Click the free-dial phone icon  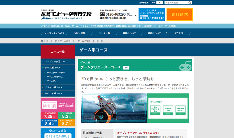pyautogui.click(x=102, y=14)
